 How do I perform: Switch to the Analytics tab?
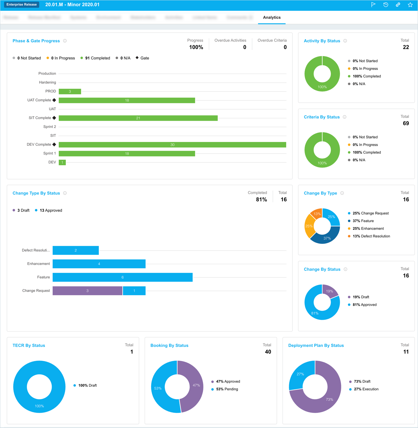272,17
